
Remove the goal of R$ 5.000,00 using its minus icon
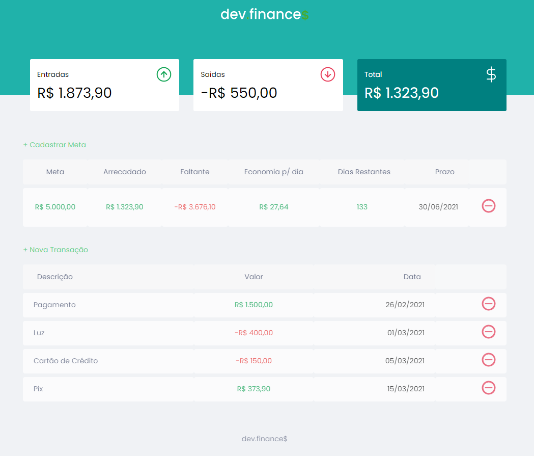click(488, 206)
